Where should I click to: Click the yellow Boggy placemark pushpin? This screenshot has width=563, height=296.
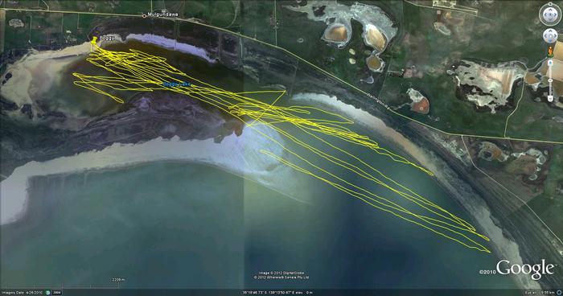pos(94,40)
